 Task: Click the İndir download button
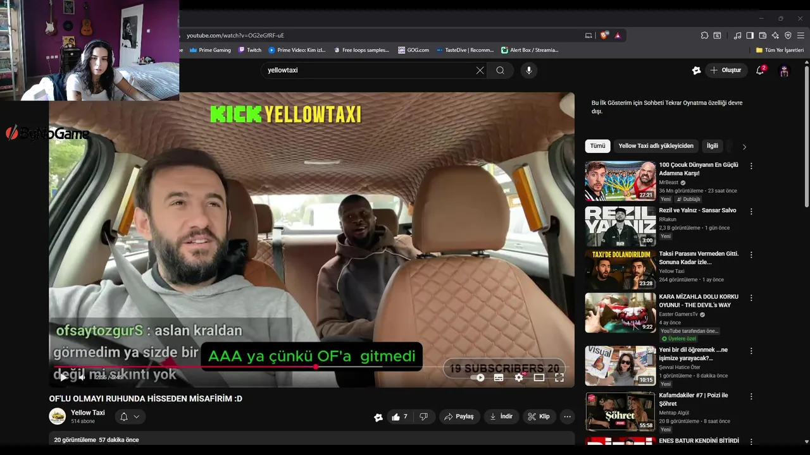pos(501,416)
